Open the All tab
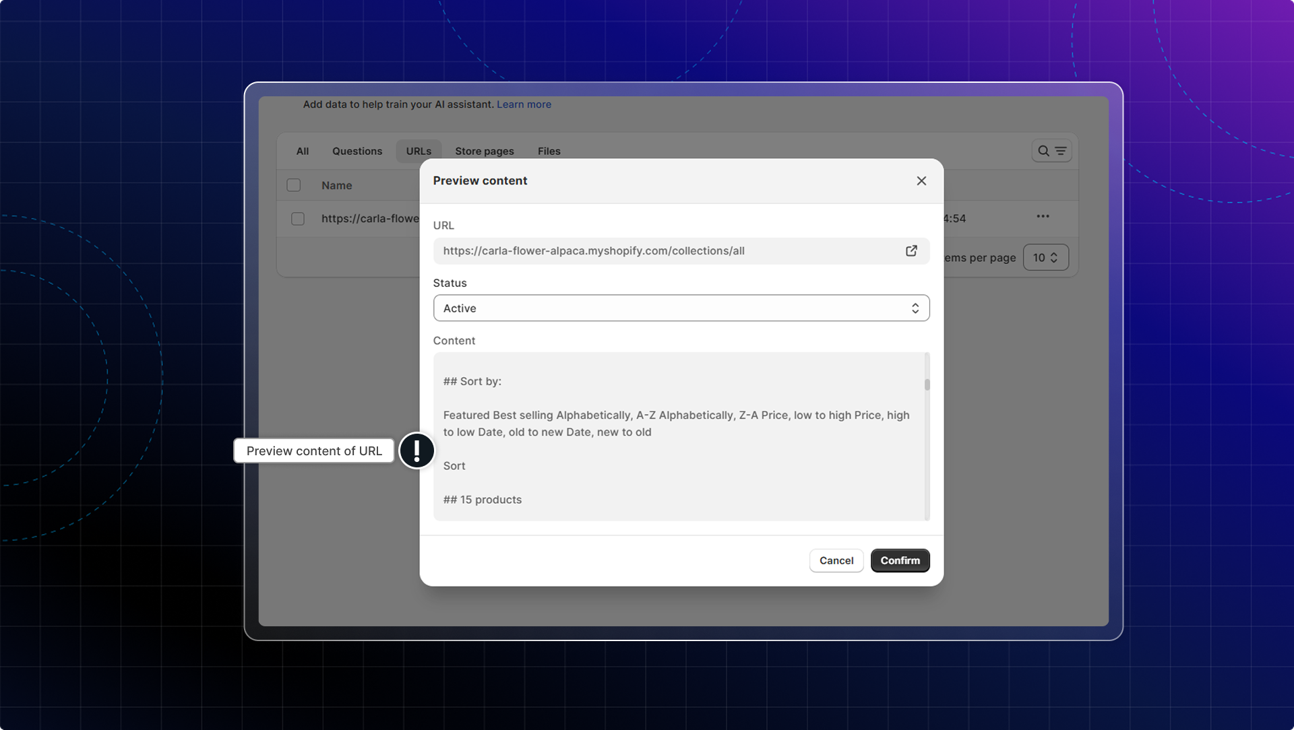The width and height of the screenshot is (1294, 730). click(303, 151)
